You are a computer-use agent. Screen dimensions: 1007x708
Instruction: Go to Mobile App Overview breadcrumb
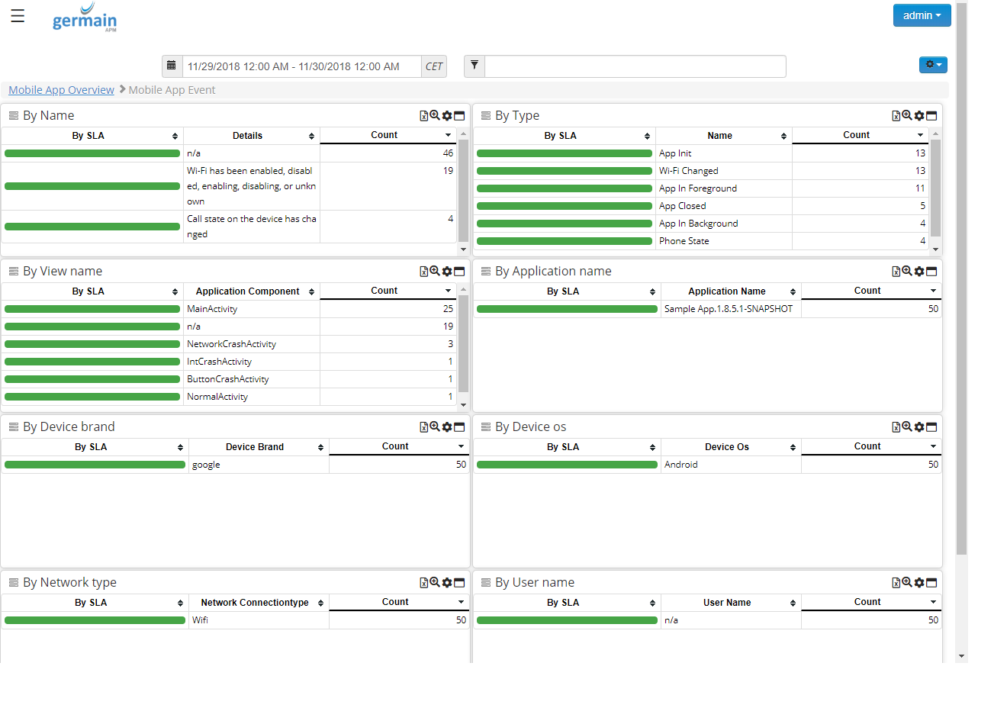click(61, 90)
